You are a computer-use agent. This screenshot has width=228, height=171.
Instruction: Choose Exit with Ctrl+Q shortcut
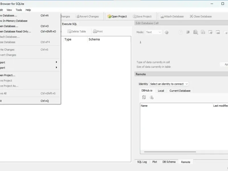[30, 101]
